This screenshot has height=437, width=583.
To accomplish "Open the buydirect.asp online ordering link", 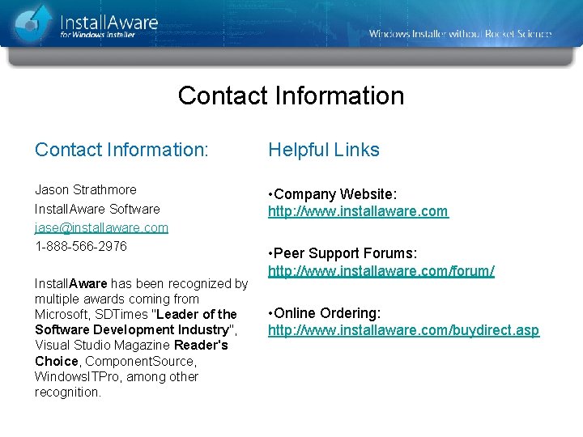I will (403, 330).
